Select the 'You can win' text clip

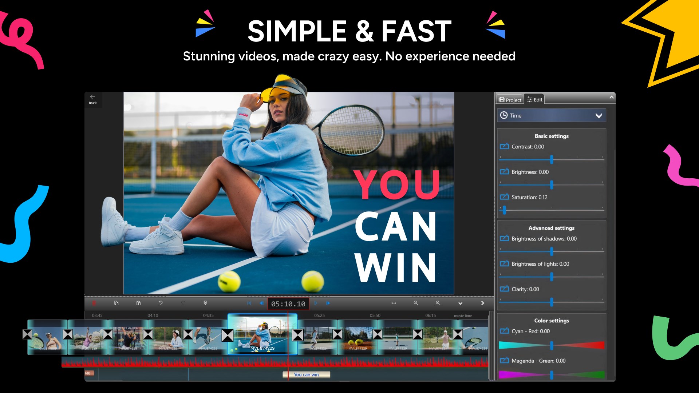click(x=306, y=374)
